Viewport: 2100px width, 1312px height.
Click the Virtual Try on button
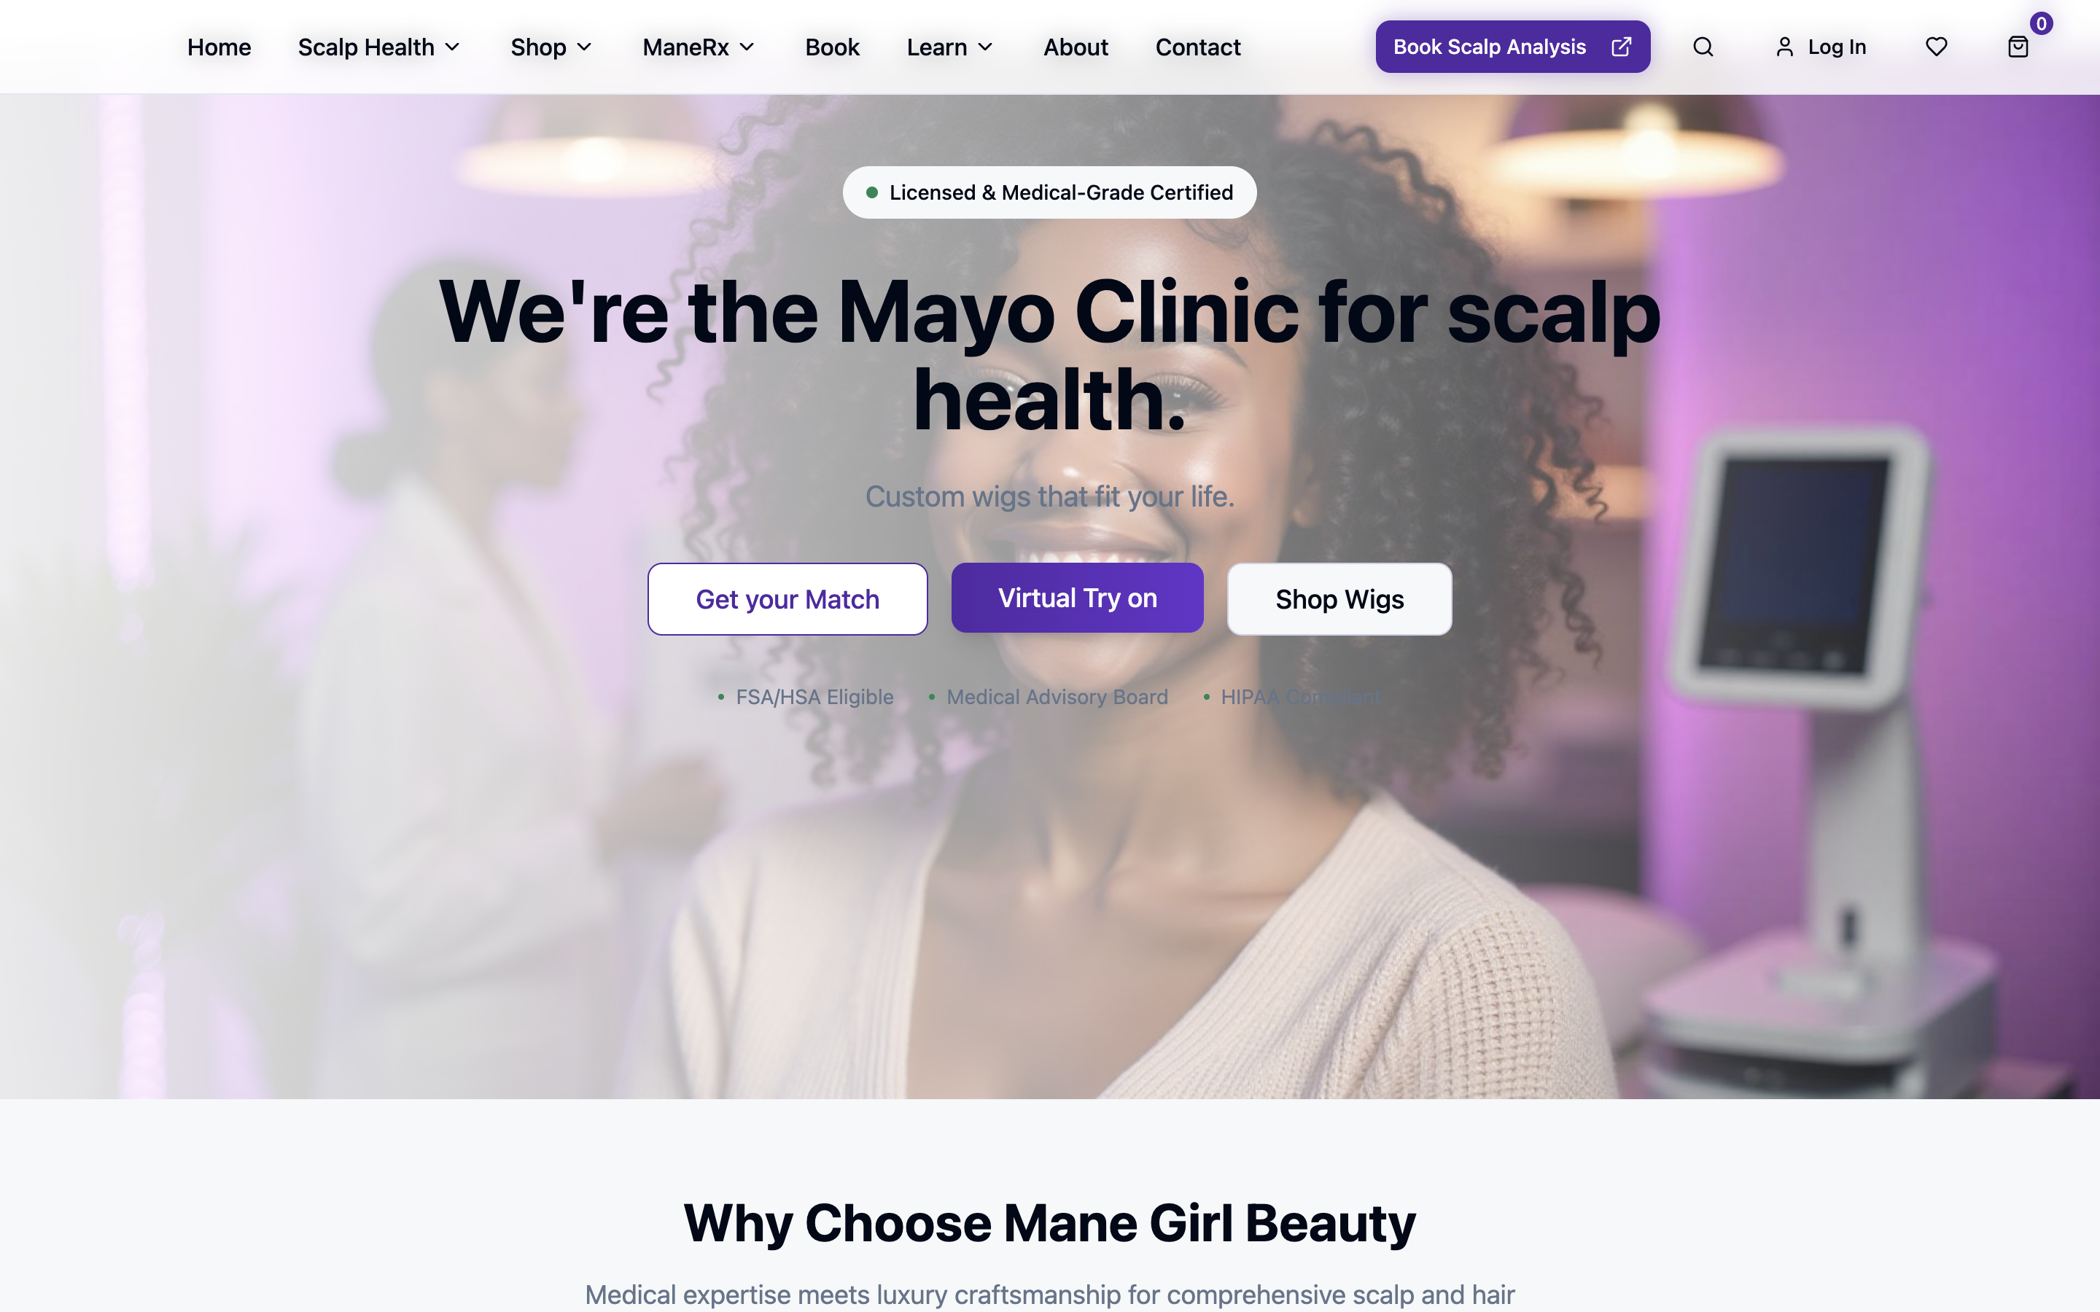click(x=1077, y=598)
